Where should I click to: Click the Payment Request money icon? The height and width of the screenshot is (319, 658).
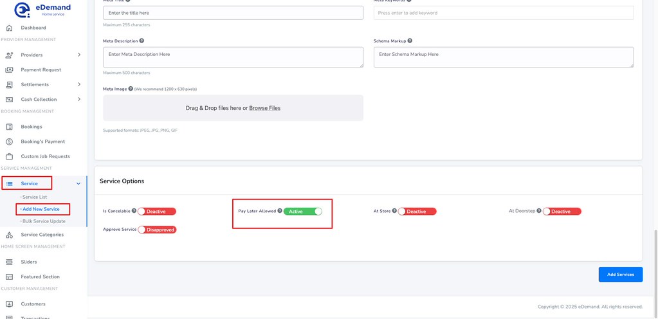[9, 69]
